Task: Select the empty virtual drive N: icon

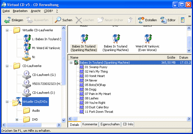Action: [x=26, y=57]
